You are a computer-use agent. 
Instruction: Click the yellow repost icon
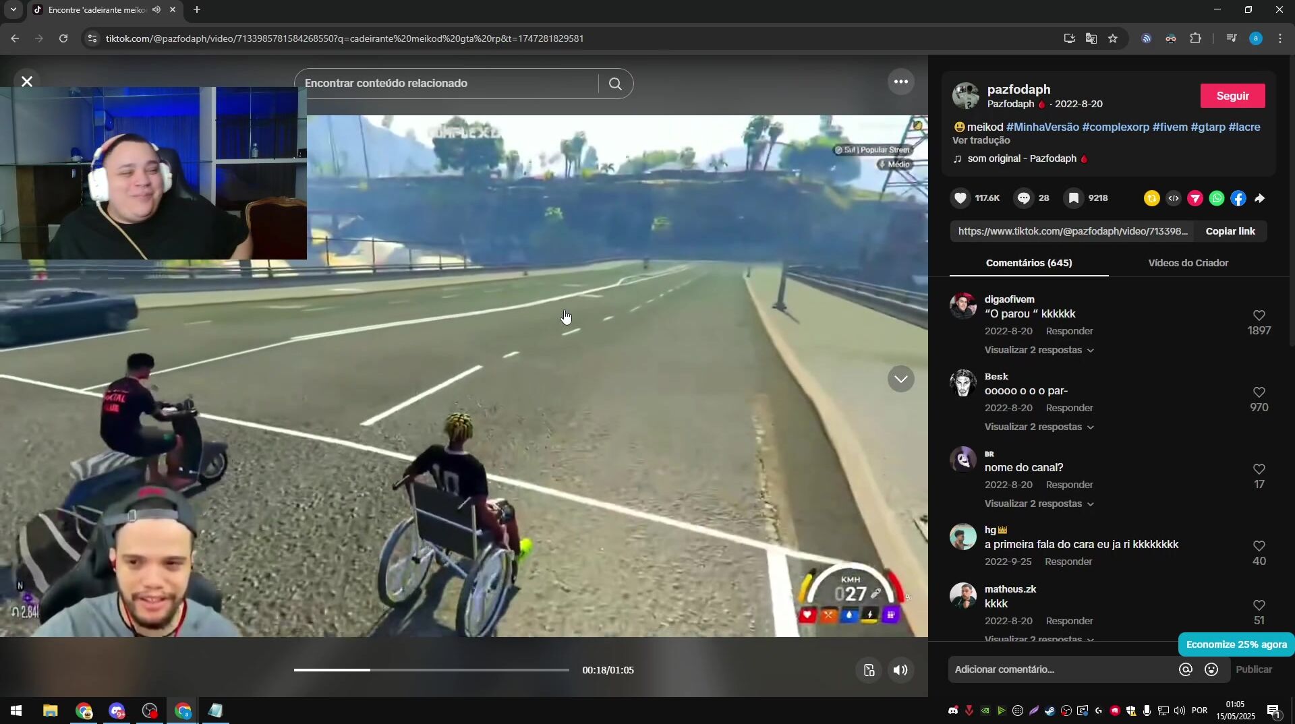pos(1152,198)
